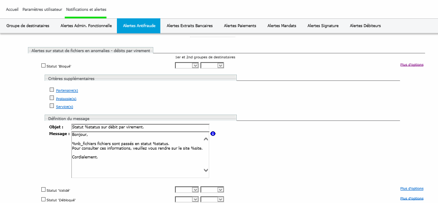Enable the Statut 'Validé' checkbox
Image resolution: width=438 pixels, height=203 pixels.
point(43,190)
